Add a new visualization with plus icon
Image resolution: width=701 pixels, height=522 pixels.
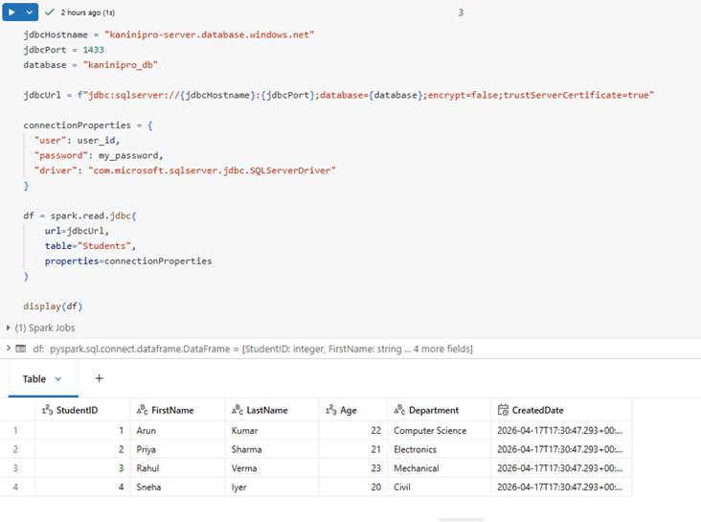tap(99, 379)
